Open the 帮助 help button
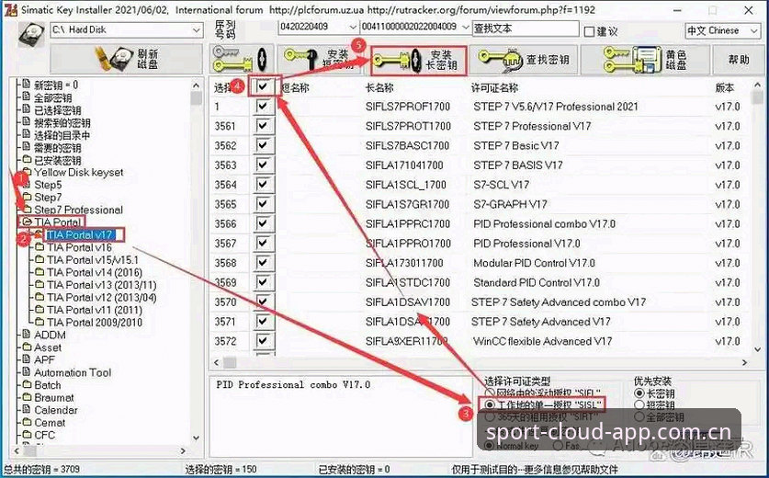Screen dimensions: 769x478 [739, 60]
